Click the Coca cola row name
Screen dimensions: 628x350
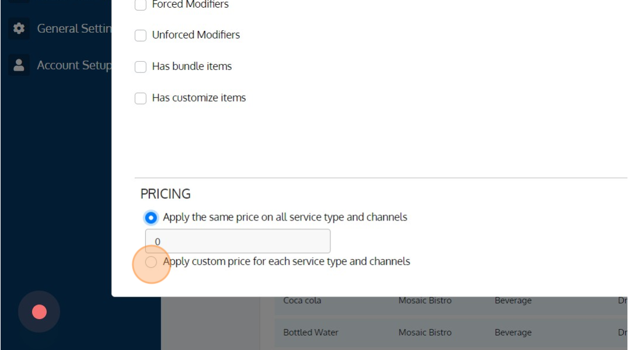[302, 300]
